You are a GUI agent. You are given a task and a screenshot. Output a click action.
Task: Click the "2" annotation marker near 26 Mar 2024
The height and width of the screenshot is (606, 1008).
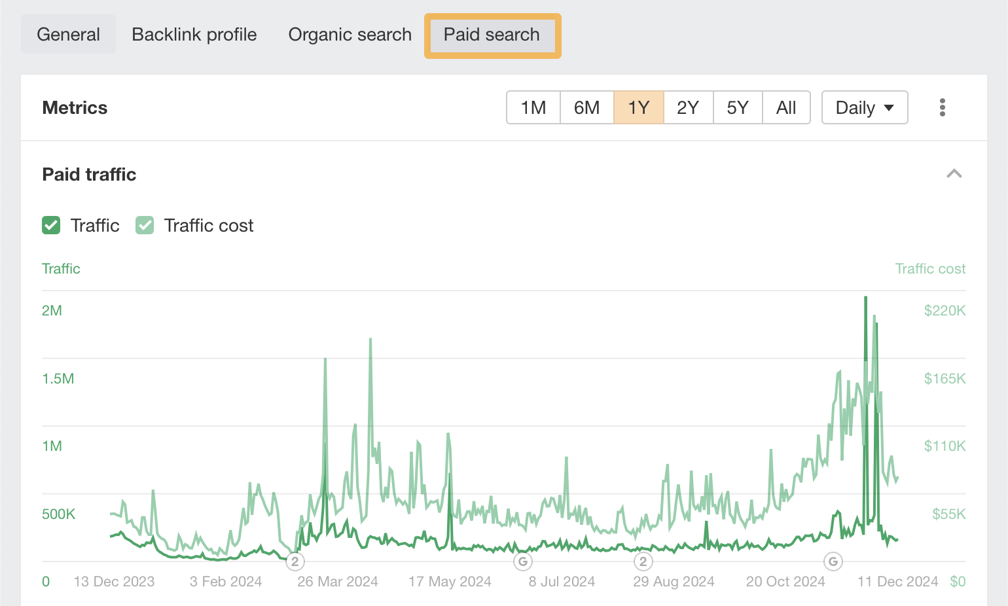click(x=295, y=561)
